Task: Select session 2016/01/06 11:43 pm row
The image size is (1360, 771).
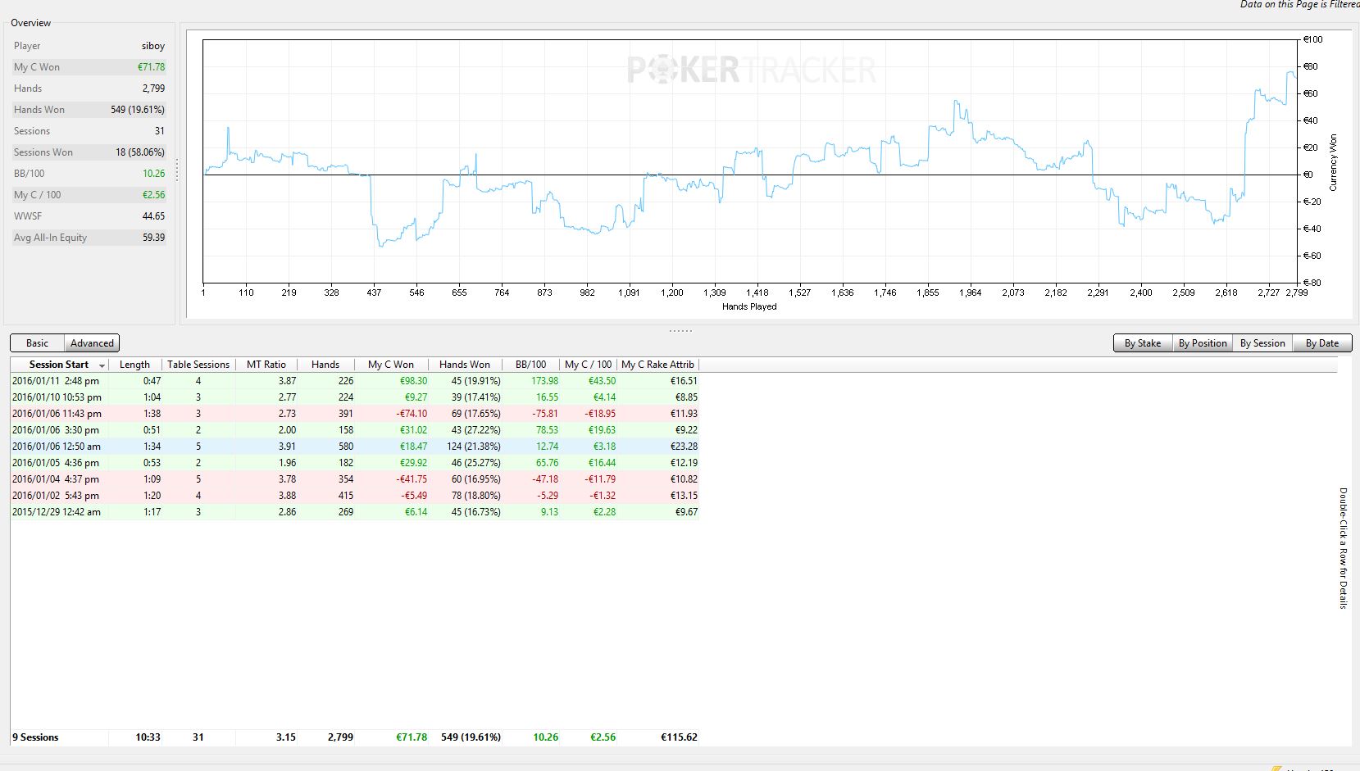Action: coord(354,414)
